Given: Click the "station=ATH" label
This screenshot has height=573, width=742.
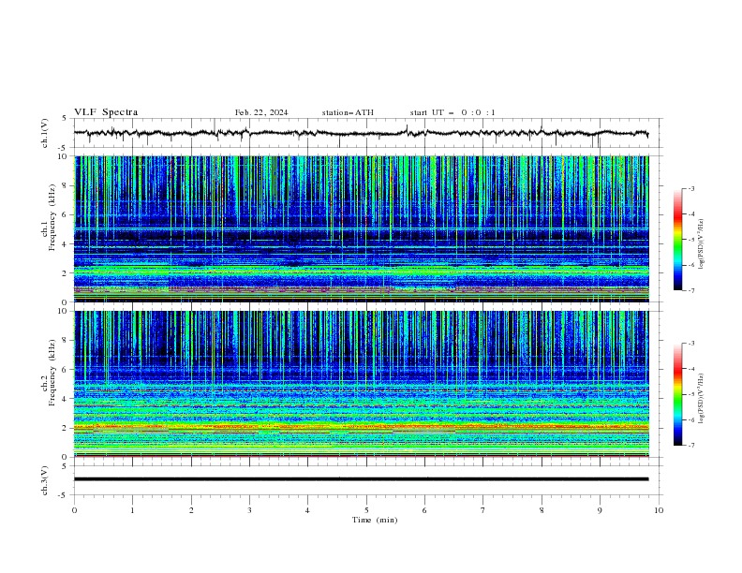Looking at the screenshot, I should (348, 112).
